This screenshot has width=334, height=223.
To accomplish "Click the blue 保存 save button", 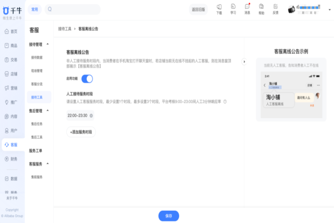I will point(169,215).
